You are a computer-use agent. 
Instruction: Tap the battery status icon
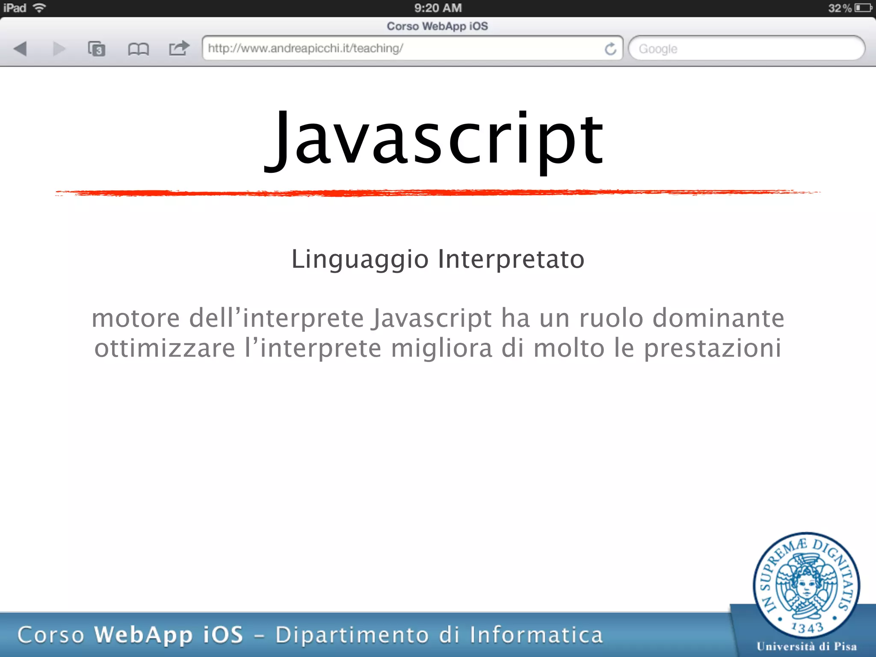863,8
